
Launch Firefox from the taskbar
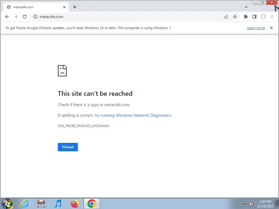75,204
